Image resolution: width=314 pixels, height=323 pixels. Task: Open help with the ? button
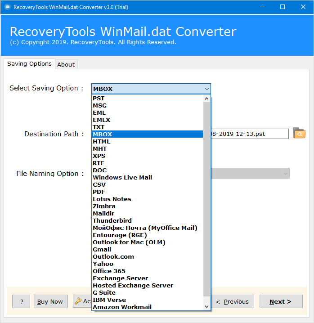pos(21,301)
